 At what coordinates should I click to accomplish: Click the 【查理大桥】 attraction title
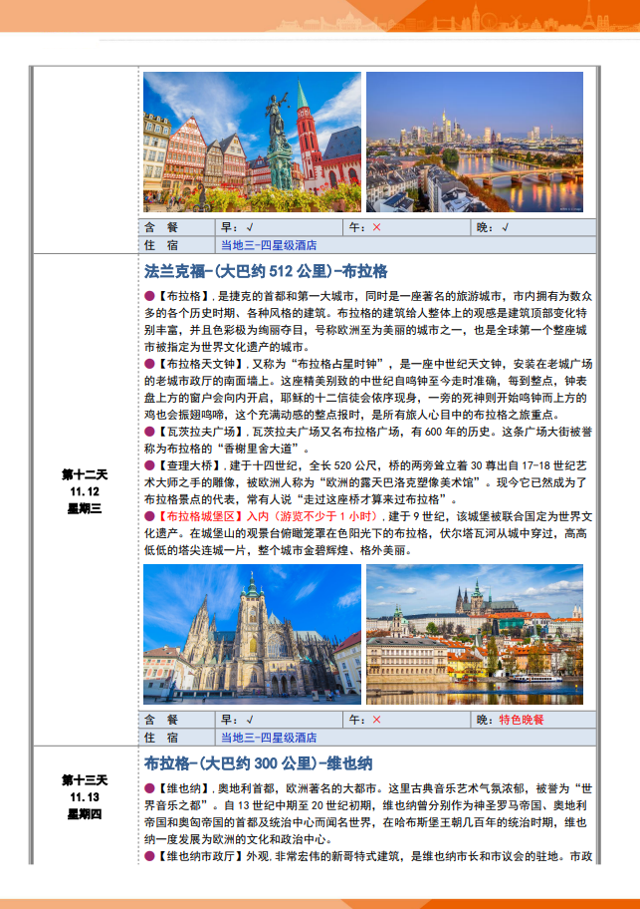click(x=190, y=465)
